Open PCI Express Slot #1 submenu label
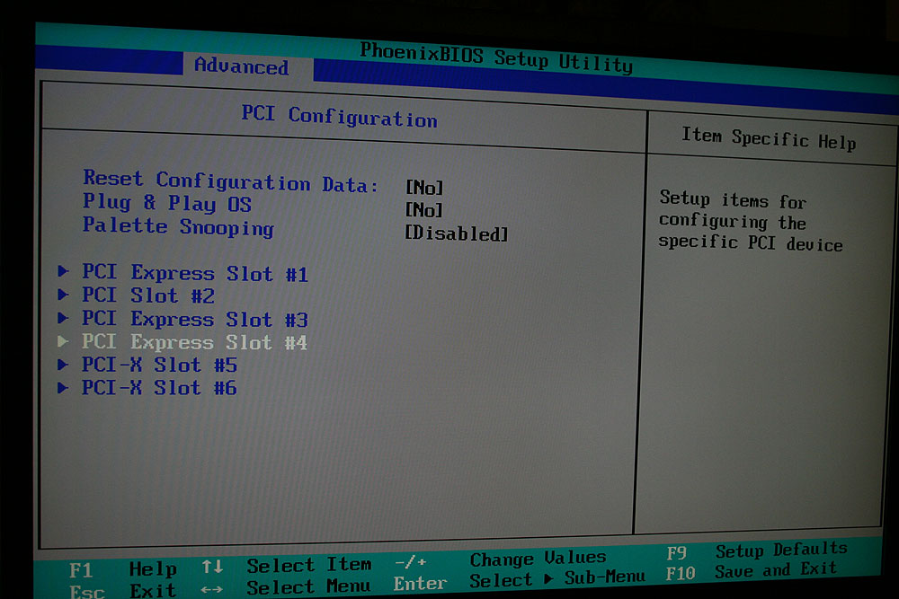 coord(195,273)
